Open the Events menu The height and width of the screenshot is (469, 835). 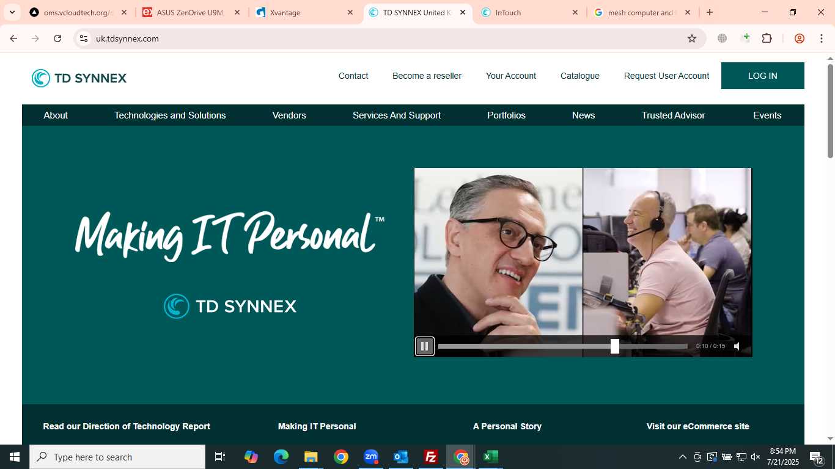click(767, 115)
